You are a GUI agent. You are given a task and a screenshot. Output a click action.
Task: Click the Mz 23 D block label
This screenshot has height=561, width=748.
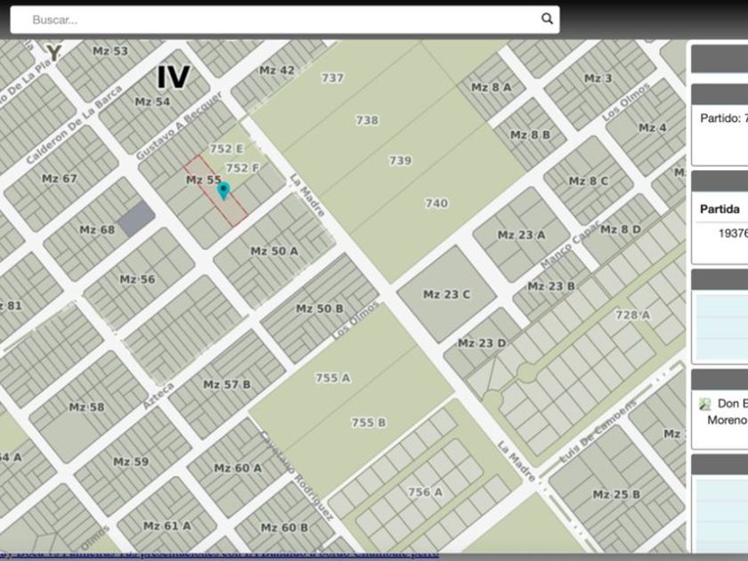coord(482,344)
